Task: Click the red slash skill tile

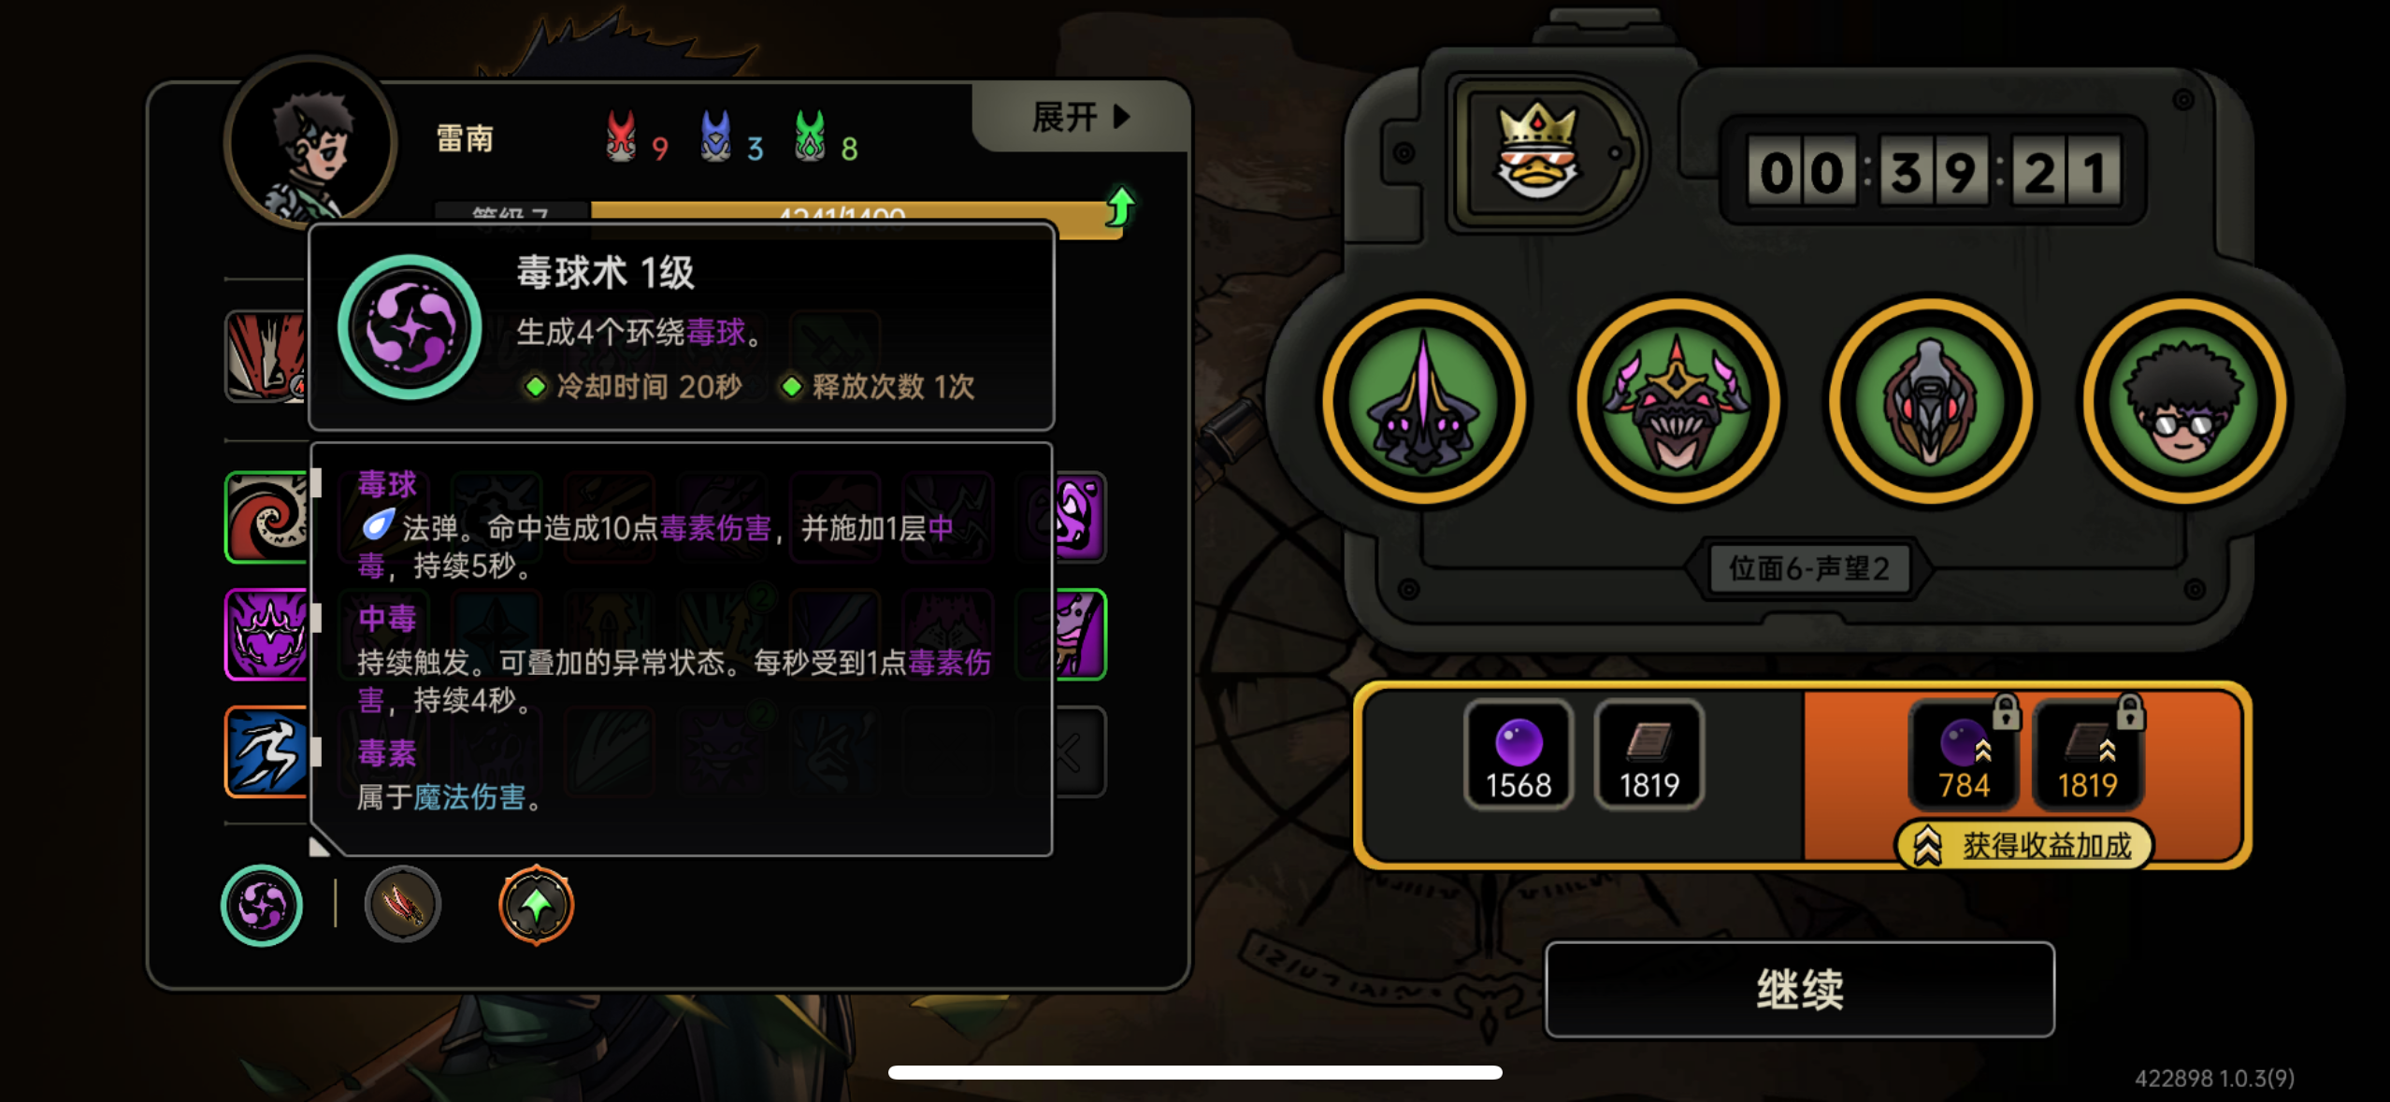Action: (x=267, y=357)
